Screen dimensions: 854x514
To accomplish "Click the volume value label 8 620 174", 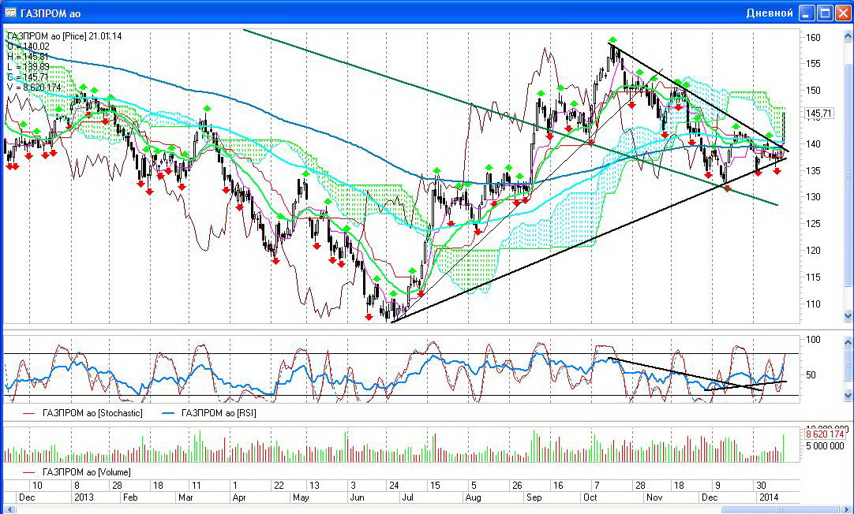I will (x=825, y=434).
